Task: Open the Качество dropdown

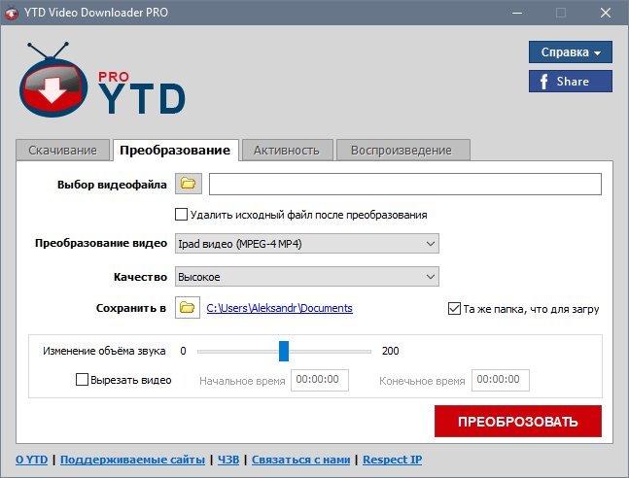Action: click(x=307, y=277)
